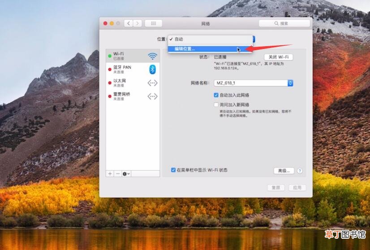This screenshot has height=250, width=370.
Task: Toggle 在菜单栏中显示 Wi-Fi 状态 checkbox
Action: pyautogui.click(x=173, y=170)
